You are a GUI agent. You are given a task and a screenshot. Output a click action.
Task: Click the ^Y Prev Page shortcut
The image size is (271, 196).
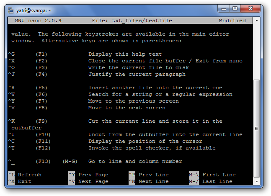88,175
